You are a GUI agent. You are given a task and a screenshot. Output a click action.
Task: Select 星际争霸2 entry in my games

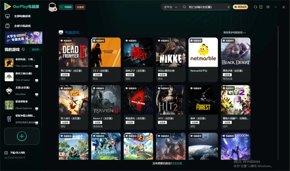coord(21,119)
